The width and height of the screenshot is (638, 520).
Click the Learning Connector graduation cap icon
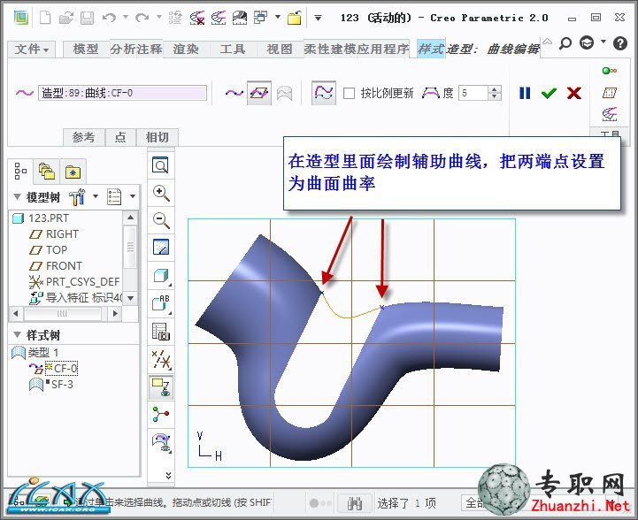tap(587, 42)
